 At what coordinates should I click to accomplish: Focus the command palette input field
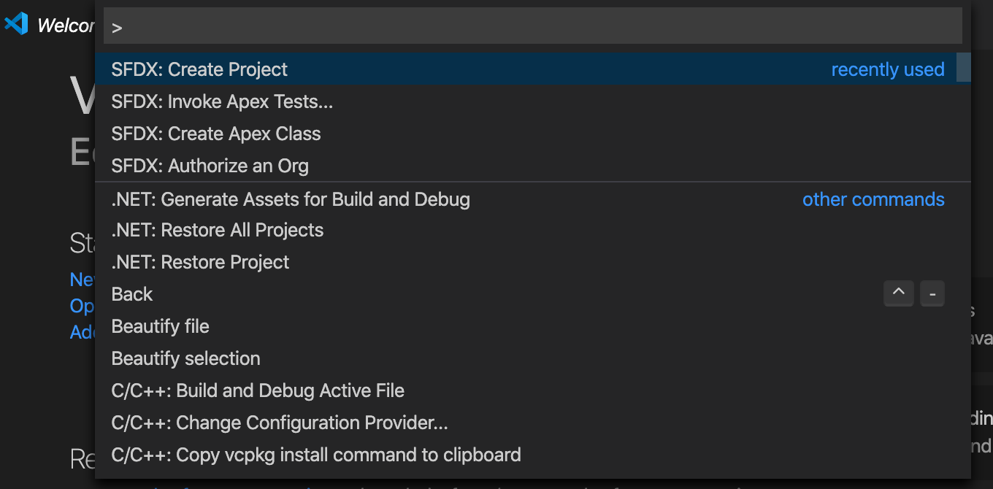tap(533, 26)
